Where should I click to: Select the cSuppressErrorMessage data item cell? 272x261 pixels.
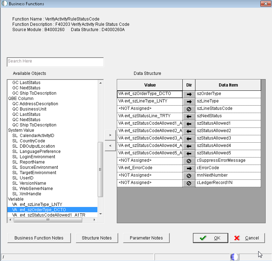click(x=228, y=161)
